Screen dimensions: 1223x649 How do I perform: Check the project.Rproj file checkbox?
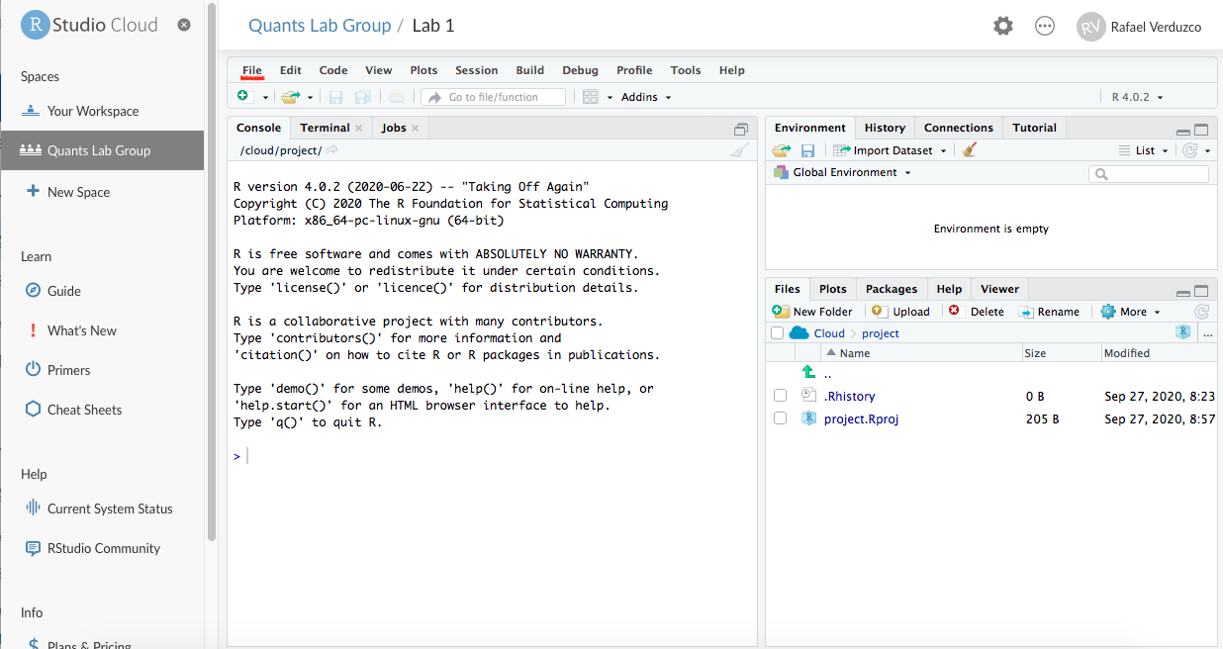coord(780,418)
